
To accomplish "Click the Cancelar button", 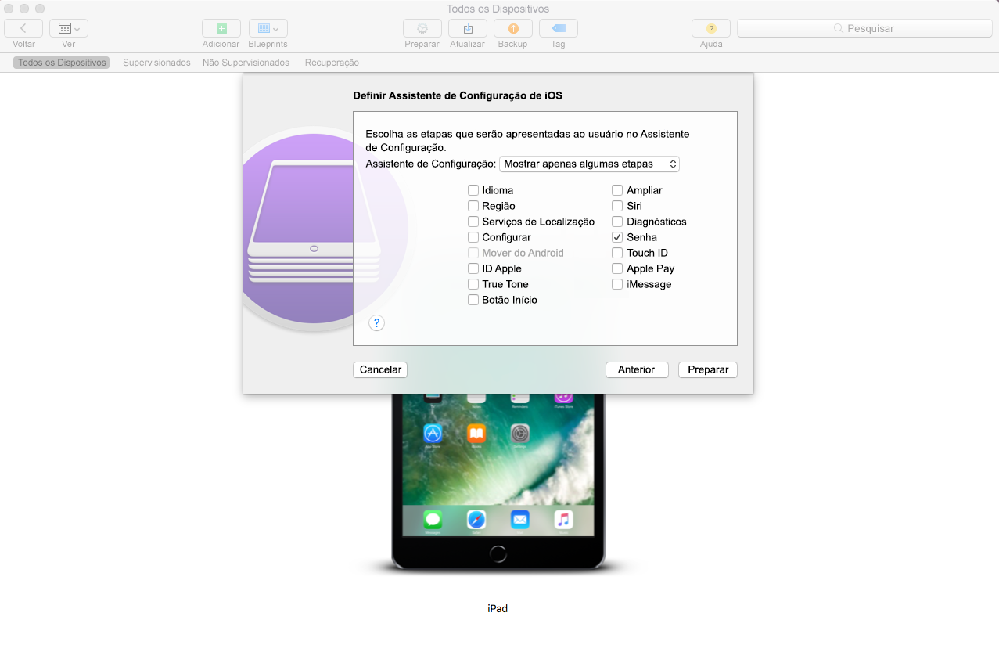I will tap(380, 369).
